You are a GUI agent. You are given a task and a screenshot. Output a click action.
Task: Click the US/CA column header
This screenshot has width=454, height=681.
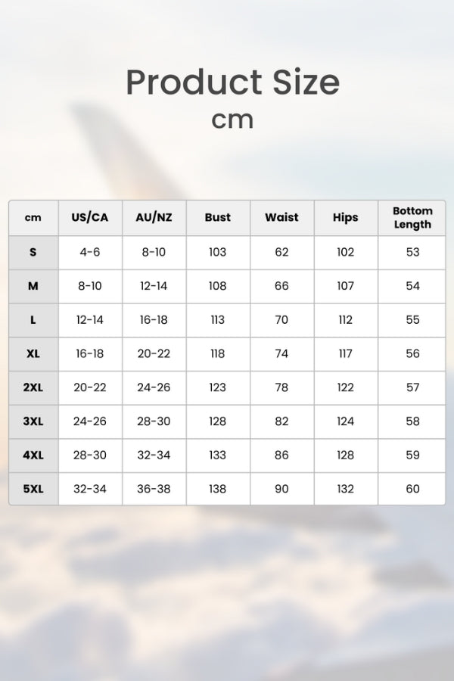pos(90,218)
